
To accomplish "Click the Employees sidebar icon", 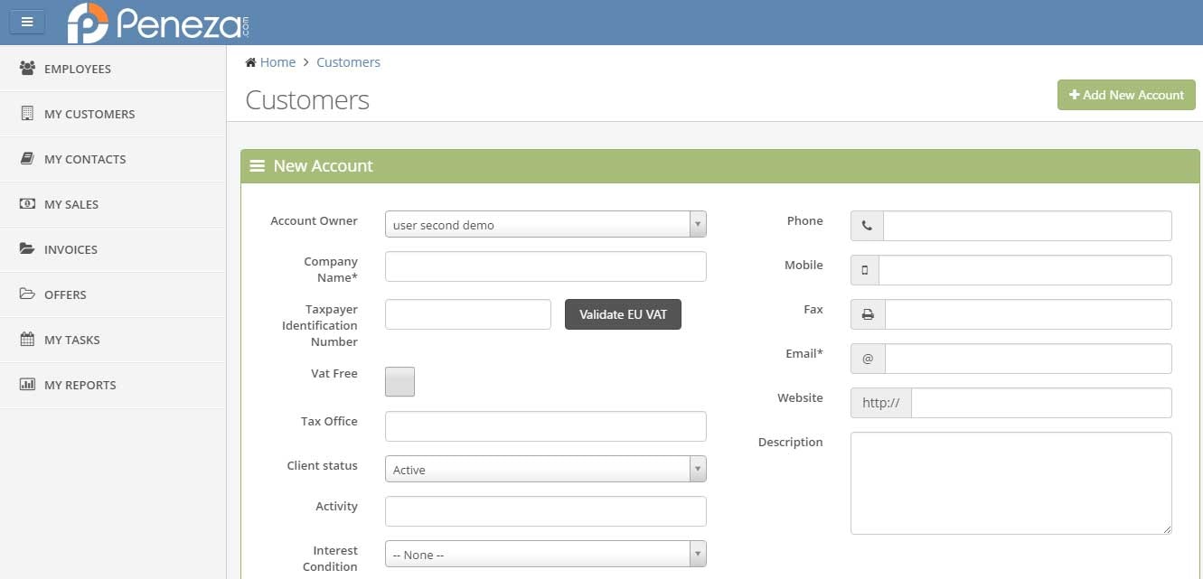I will pos(27,68).
